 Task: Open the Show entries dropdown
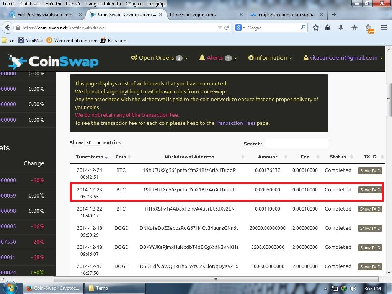click(93, 142)
